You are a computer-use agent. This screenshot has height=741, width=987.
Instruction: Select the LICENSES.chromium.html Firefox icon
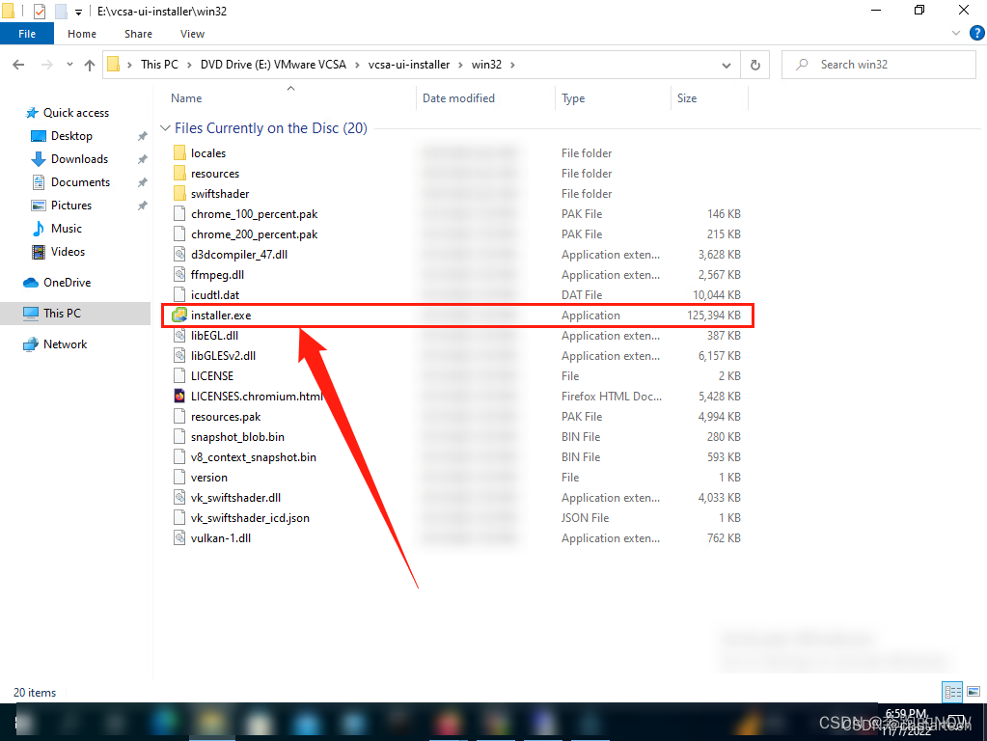point(179,396)
